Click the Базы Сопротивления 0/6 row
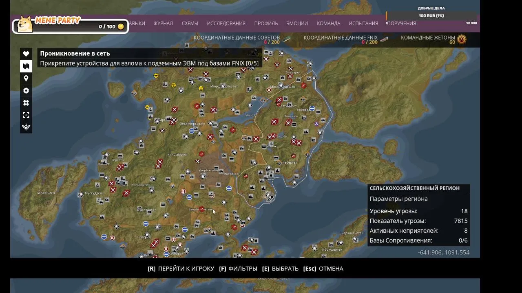Viewport: 522px width, 293px height. tap(418, 241)
